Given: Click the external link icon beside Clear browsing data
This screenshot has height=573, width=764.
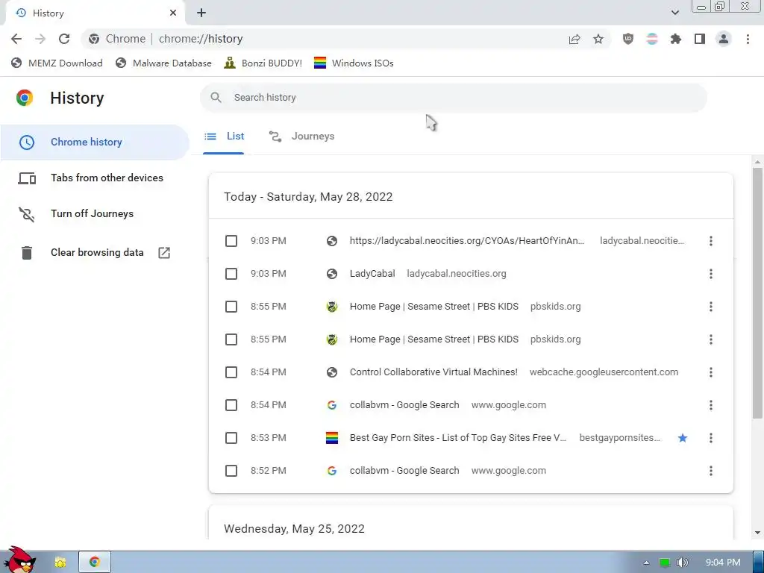Looking at the screenshot, I should click(164, 252).
